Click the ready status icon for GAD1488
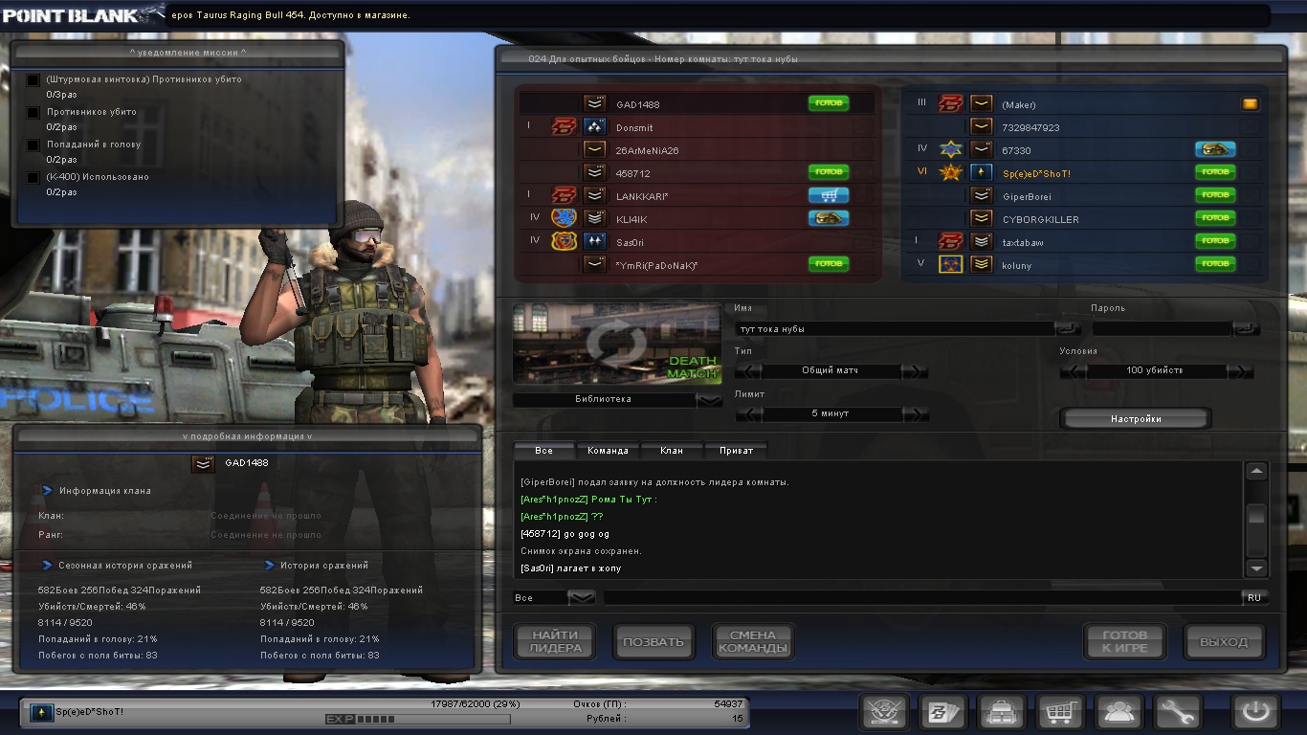This screenshot has width=1307, height=735. tap(829, 103)
